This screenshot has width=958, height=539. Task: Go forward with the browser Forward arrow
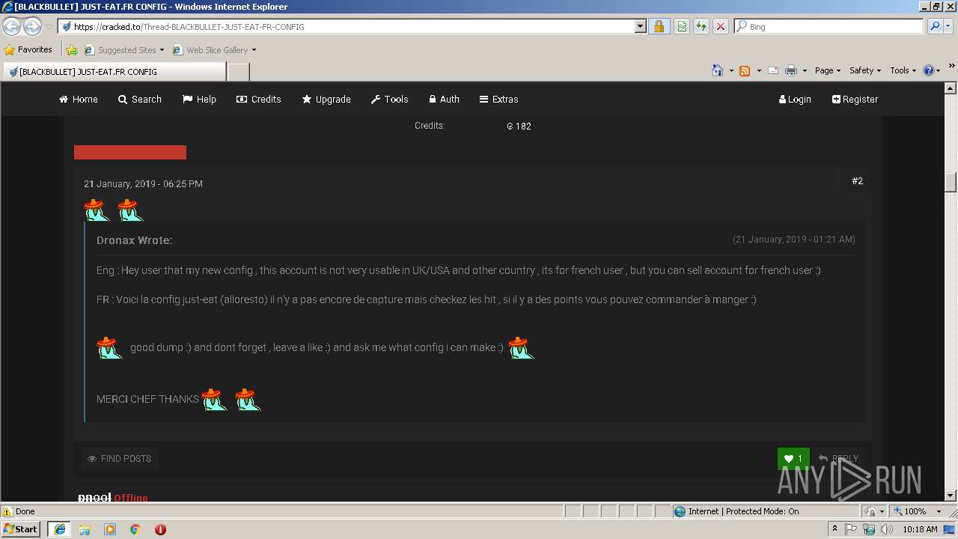coord(32,26)
